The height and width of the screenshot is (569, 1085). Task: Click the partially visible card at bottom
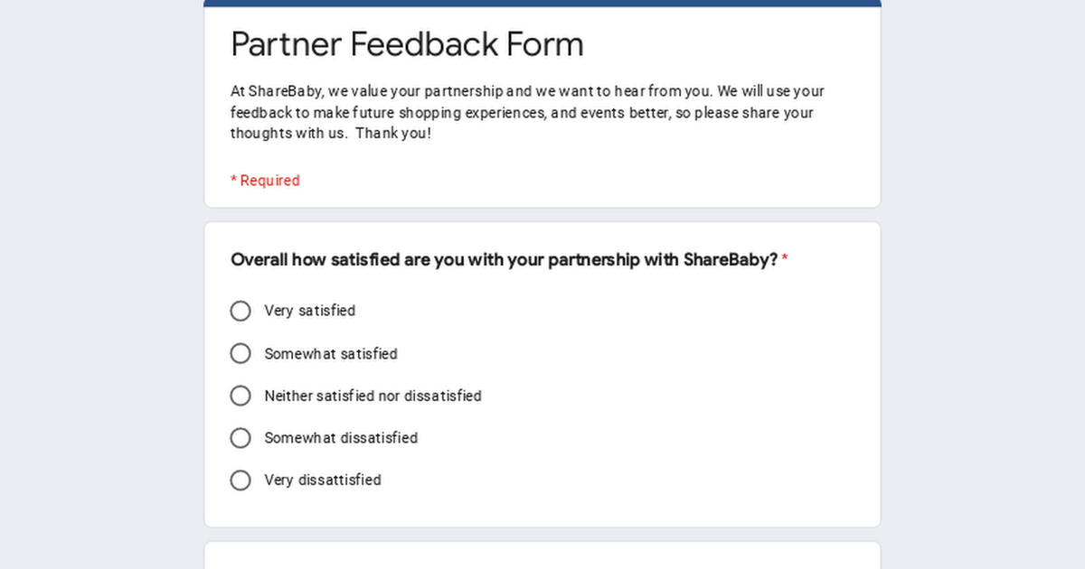tap(542, 555)
